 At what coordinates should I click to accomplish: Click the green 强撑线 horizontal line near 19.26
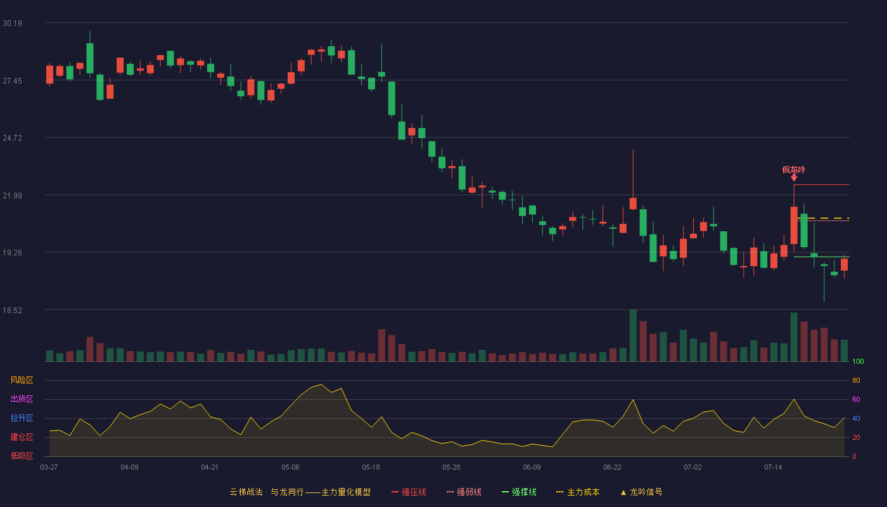click(x=821, y=257)
